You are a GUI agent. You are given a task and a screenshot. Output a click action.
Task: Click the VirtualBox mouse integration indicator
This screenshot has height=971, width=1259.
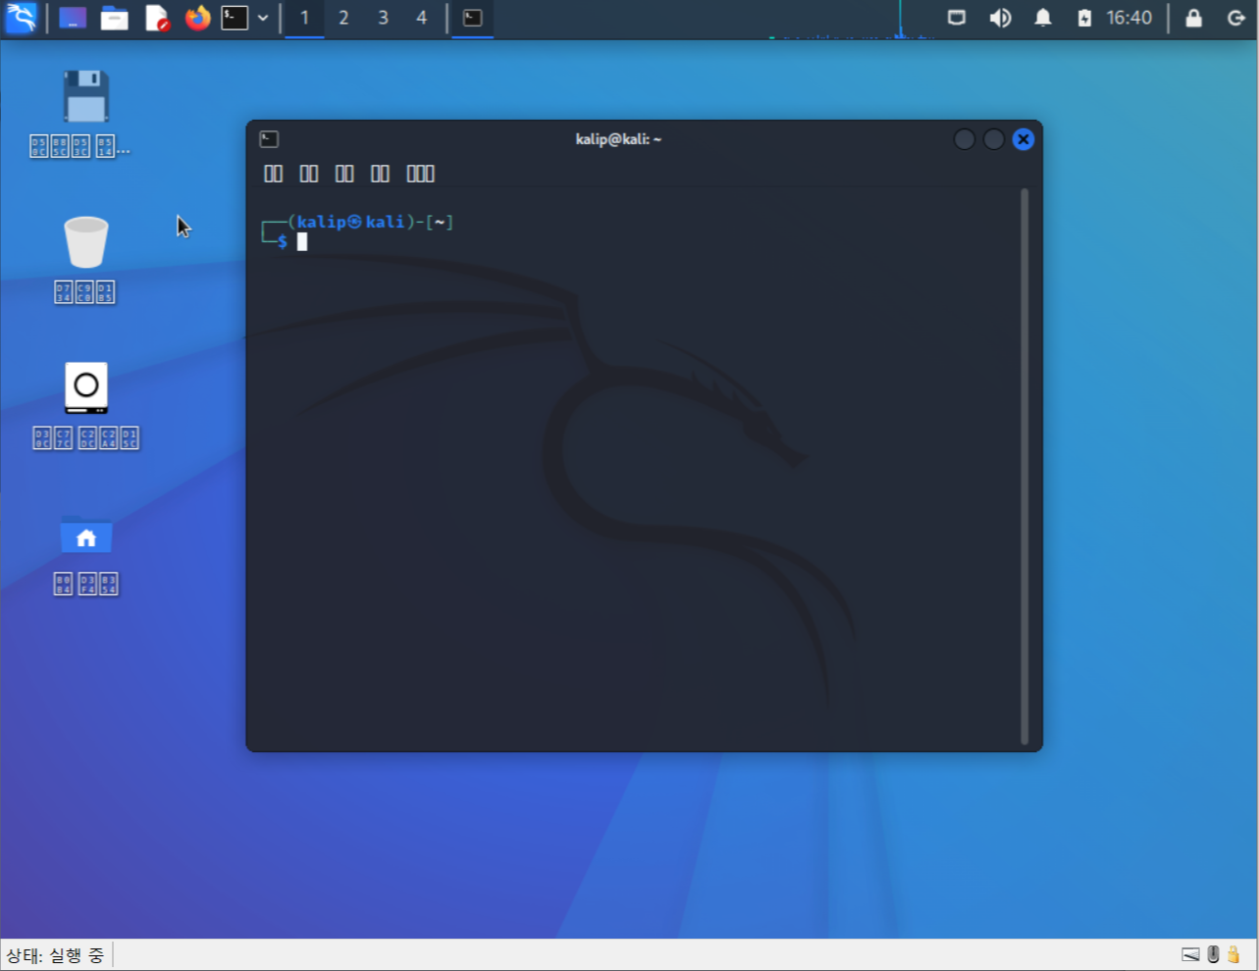pyautogui.click(x=1213, y=954)
